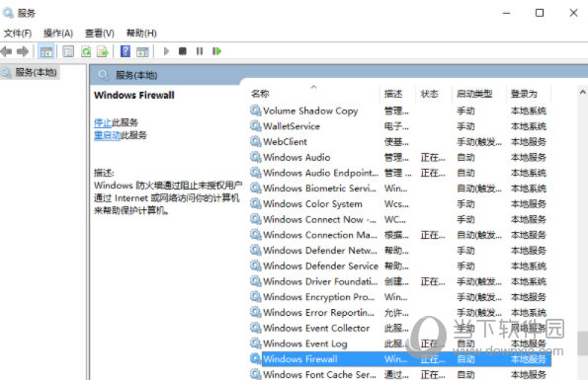Viewport: 588px width, 380px height.
Task: Click gear icon beside Volume Shadow Copy
Action: pos(256,111)
